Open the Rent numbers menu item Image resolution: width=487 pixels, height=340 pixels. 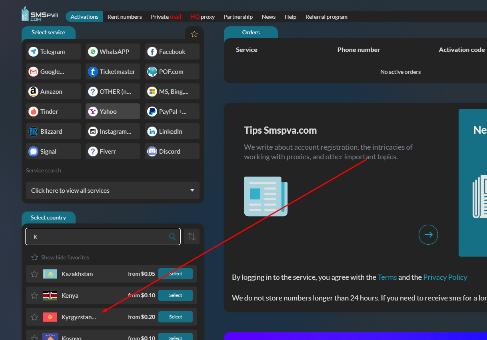(x=125, y=17)
